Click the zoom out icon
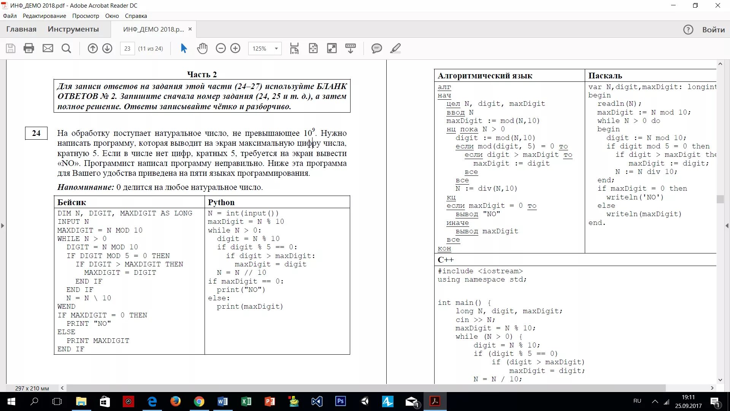The height and width of the screenshot is (411, 730). click(x=221, y=48)
